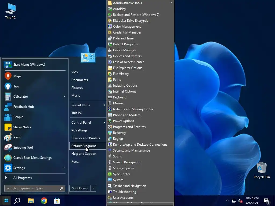Select the Recycle Bin desktop icon
Screen dimensions: 275x206
pos(262,170)
